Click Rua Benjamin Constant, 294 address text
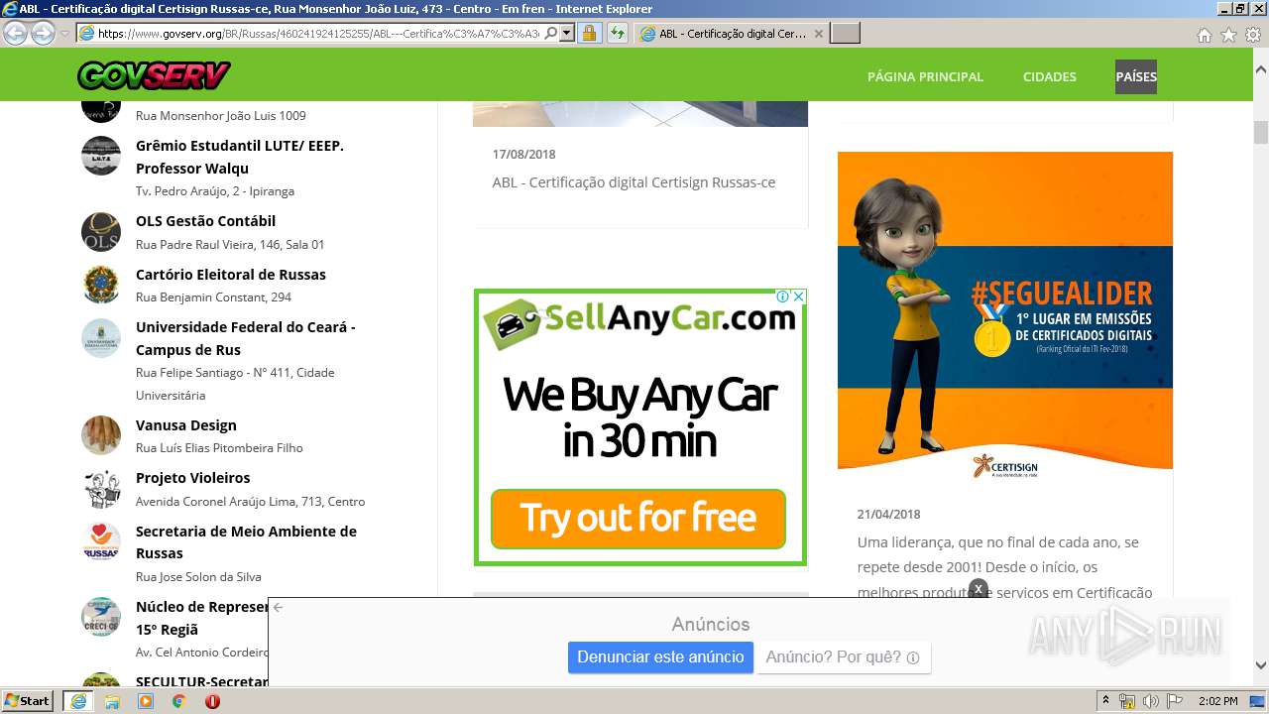This screenshot has width=1269, height=714. coord(213,297)
